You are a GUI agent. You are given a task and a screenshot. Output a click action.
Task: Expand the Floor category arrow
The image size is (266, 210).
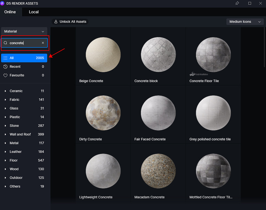[x=5, y=160]
